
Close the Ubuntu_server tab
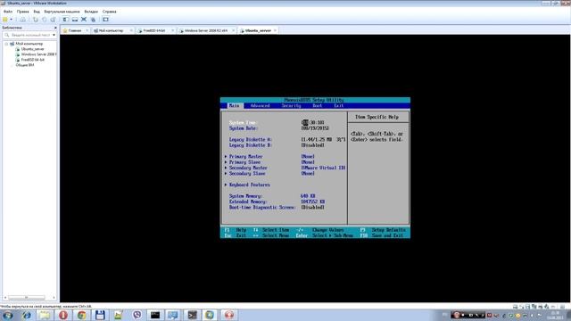click(x=275, y=30)
